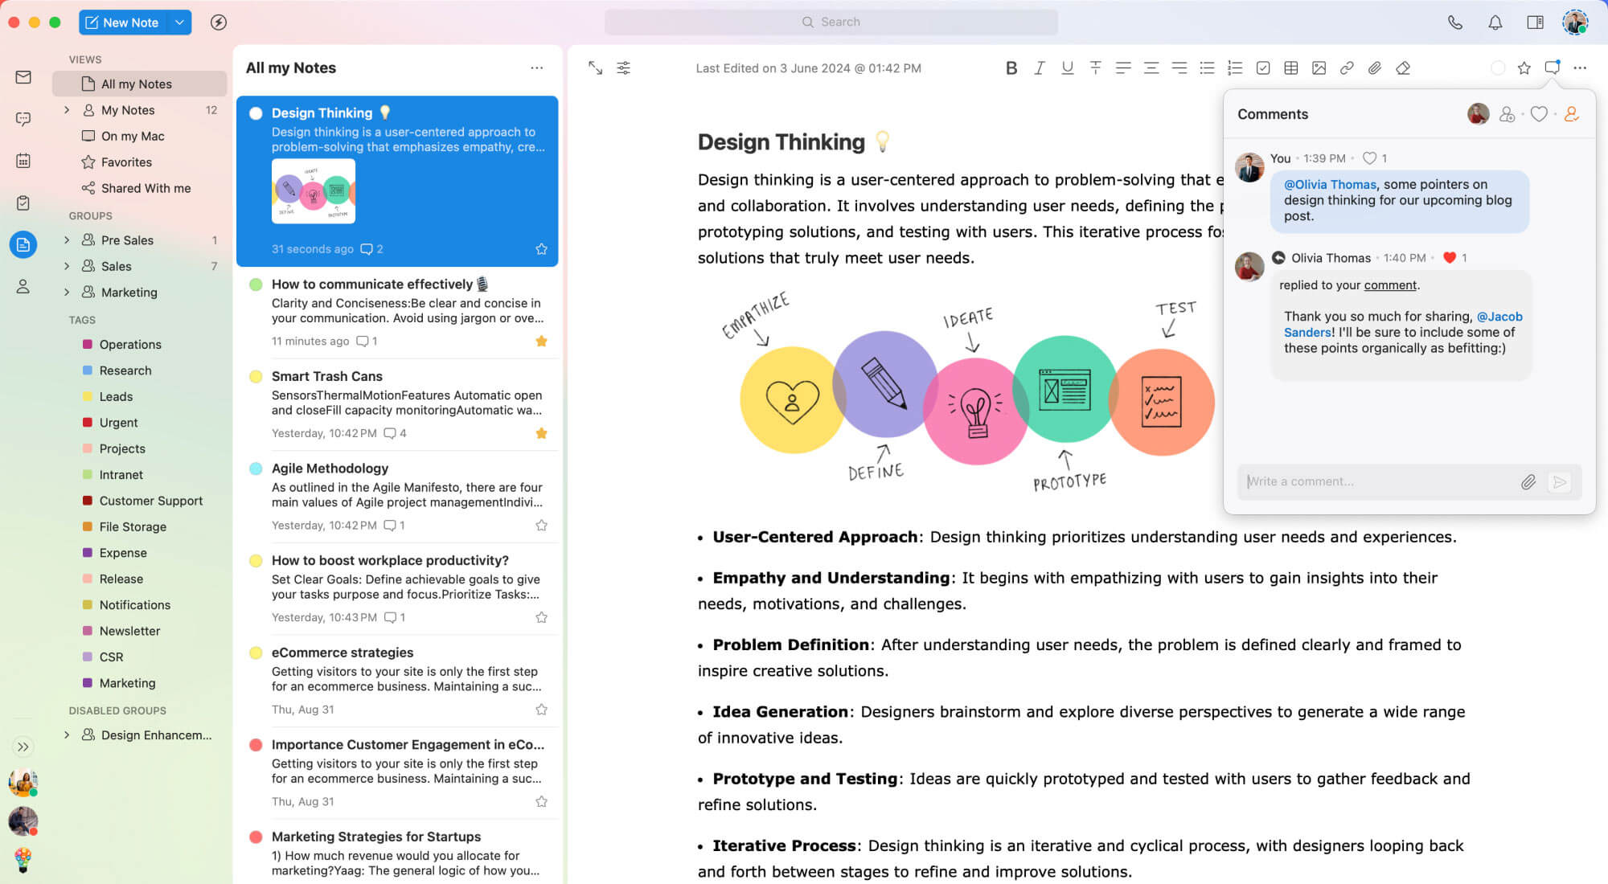This screenshot has height=884, width=1608.
Task: Like your comment with heart
Action: pos(1369,158)
